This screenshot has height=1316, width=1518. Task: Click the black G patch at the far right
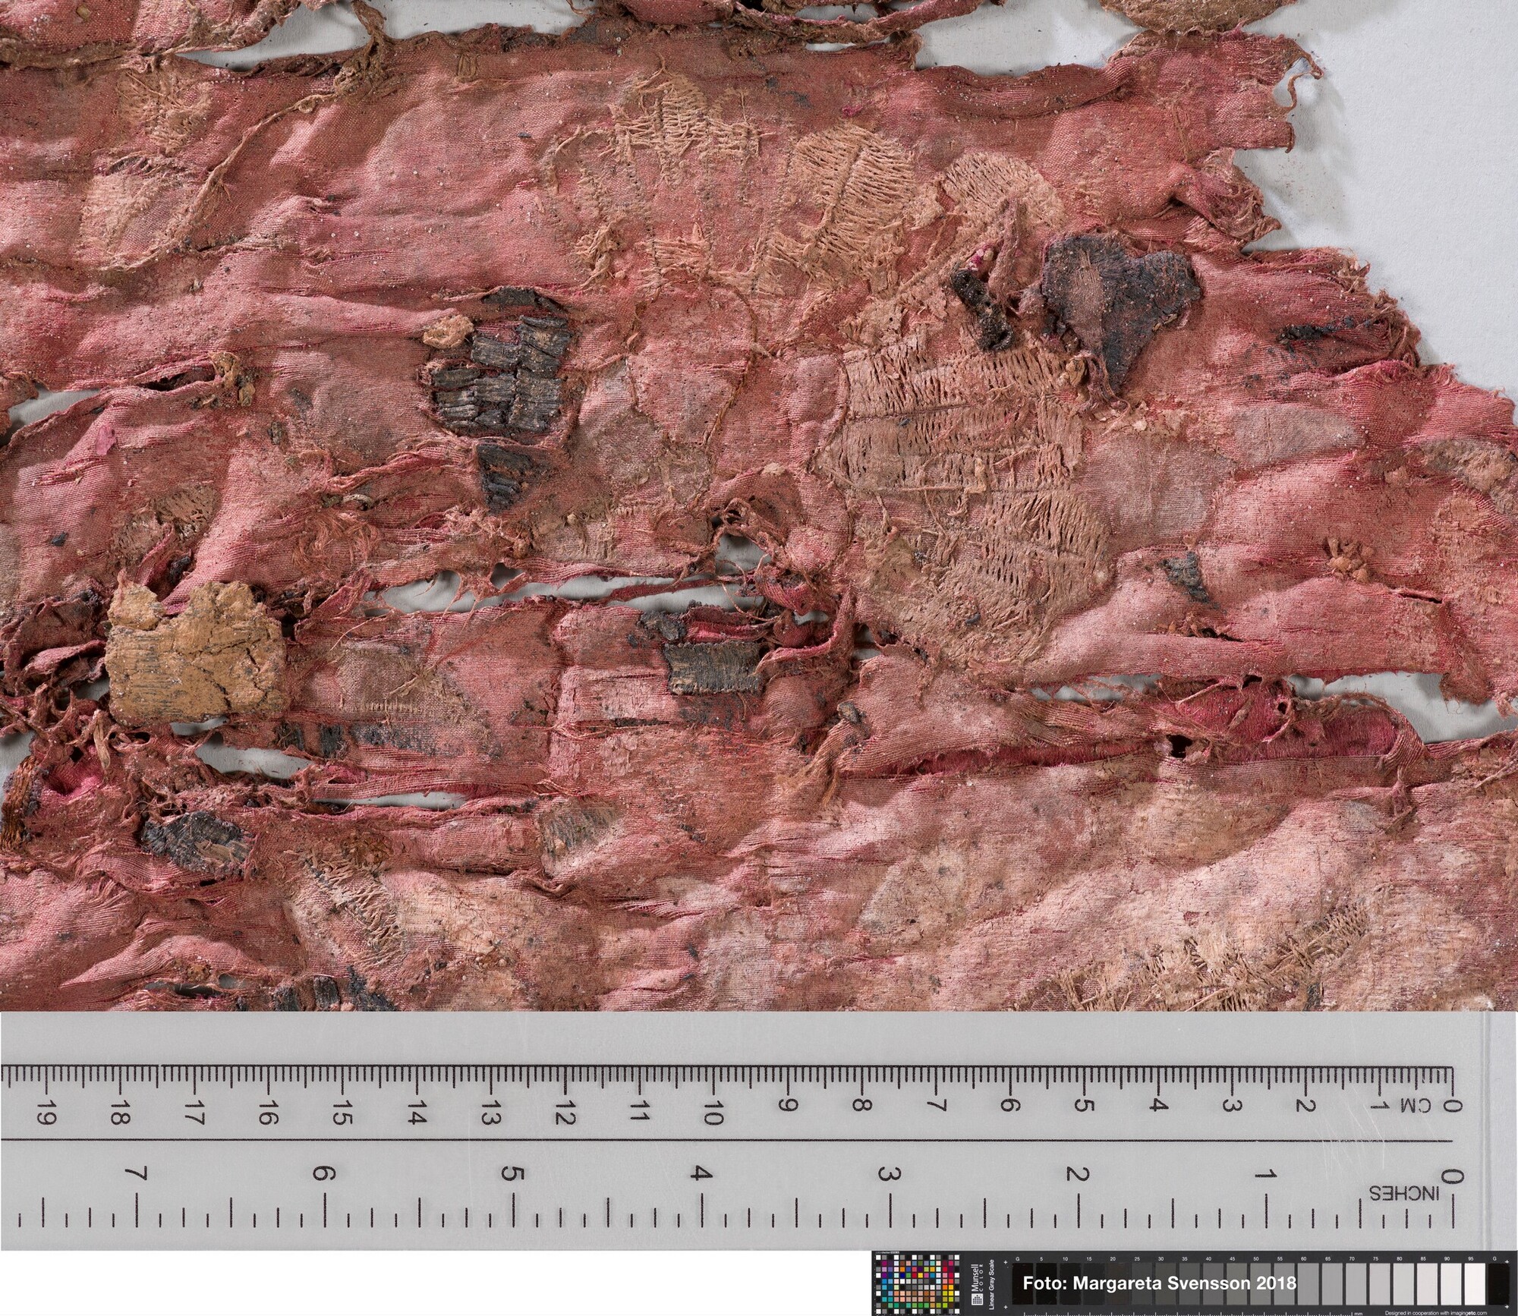click(x=1498, y=1284)
